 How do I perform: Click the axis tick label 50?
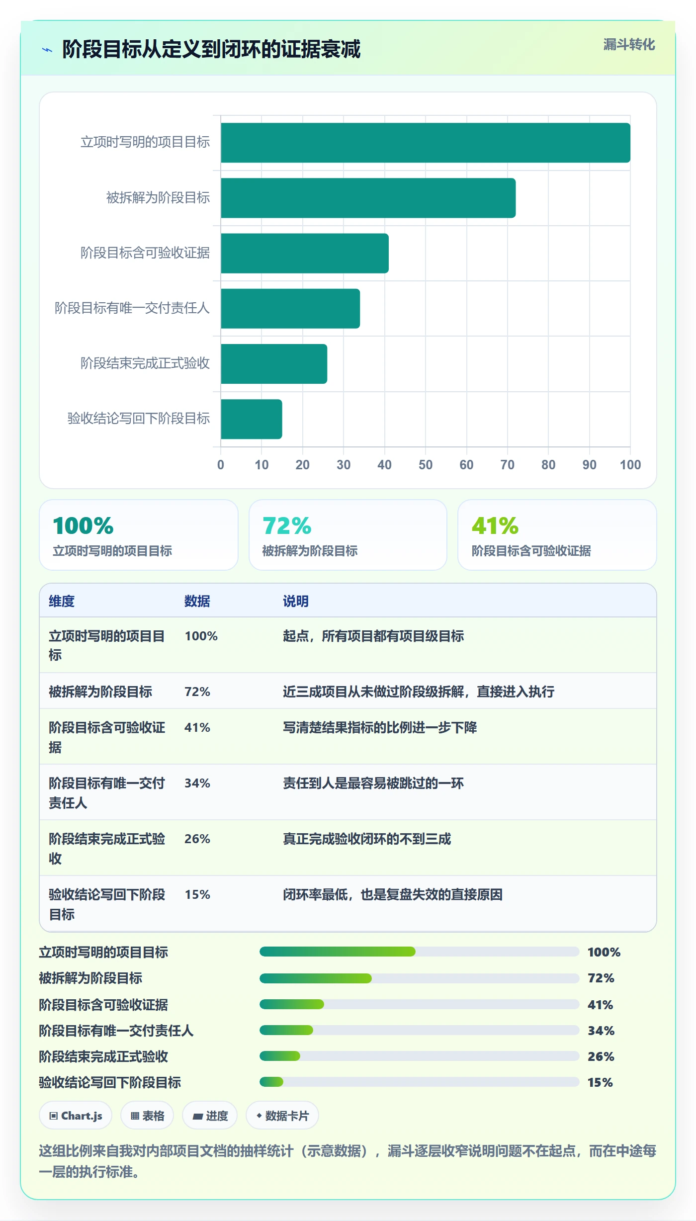point(426,465)
